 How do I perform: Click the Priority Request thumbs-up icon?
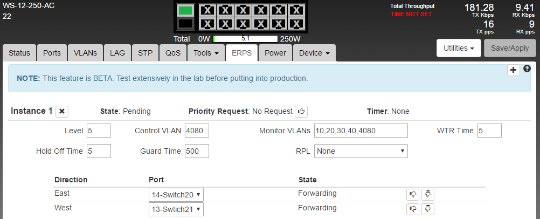tap(301, 111)
